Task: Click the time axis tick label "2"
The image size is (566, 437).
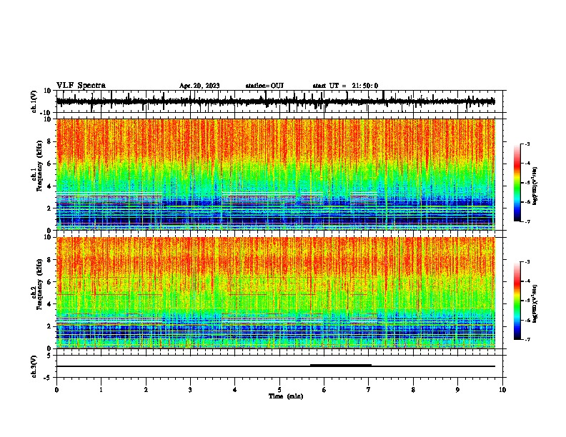Action: click(146, 390)
